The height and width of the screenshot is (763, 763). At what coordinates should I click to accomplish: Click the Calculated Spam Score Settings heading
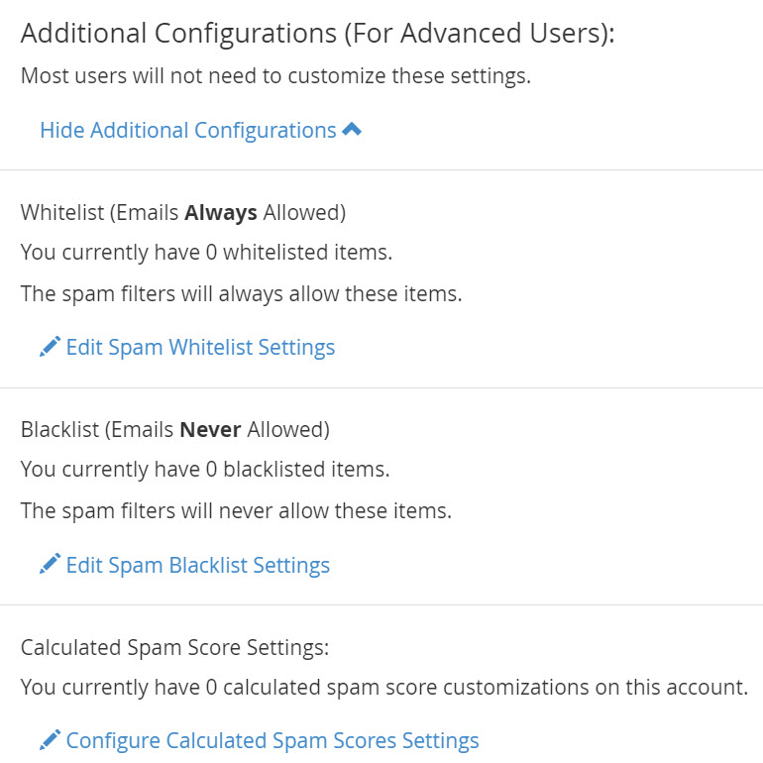tap(174, 647)
